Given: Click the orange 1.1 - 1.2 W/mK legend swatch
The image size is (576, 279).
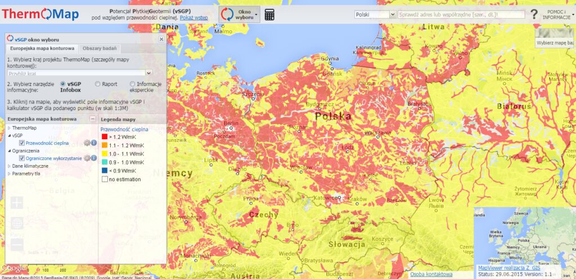Looking at the screenshot, I should pos(105,145).
